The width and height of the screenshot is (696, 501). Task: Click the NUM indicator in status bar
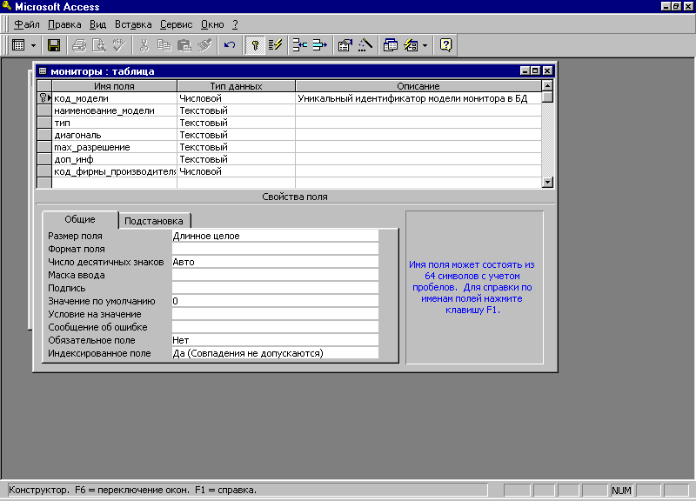pyautogui.click(x=621, y=491)
